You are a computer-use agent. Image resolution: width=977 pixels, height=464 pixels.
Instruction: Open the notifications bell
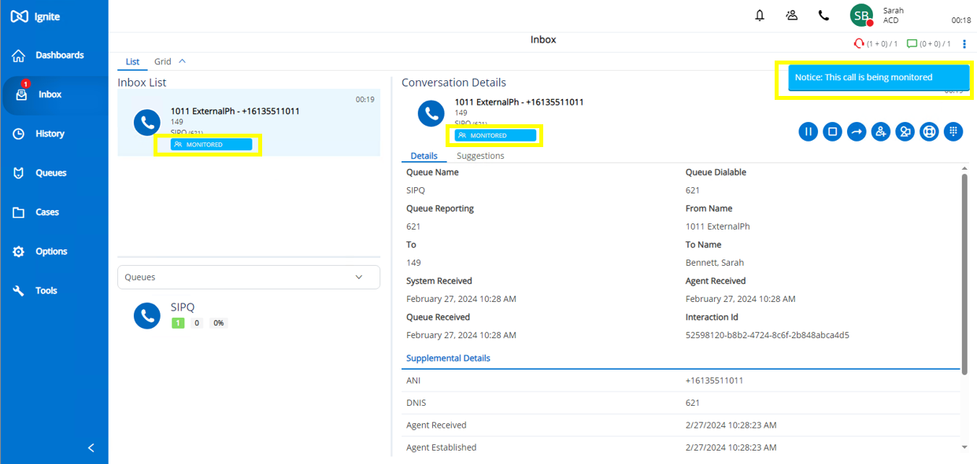[x=760, y=16]
